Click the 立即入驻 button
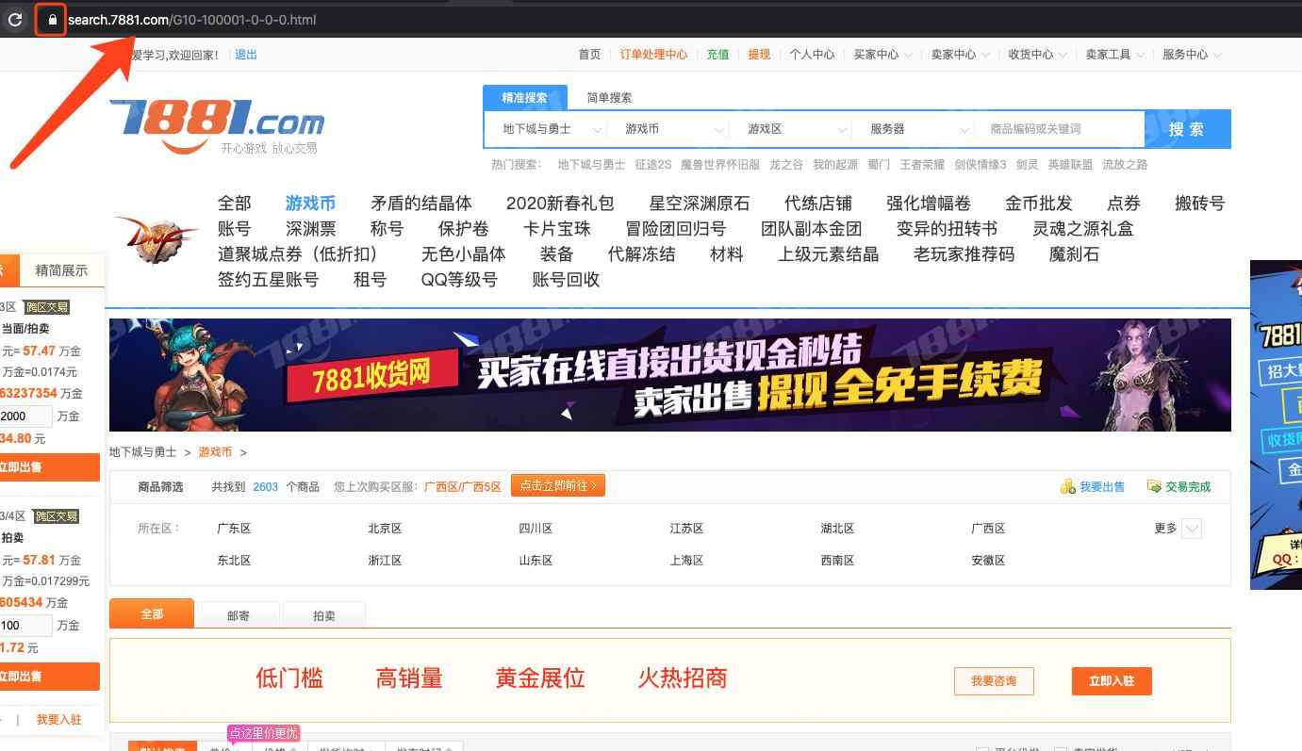This screenshot has width=1302, height=751. (x=1112, y=681)
